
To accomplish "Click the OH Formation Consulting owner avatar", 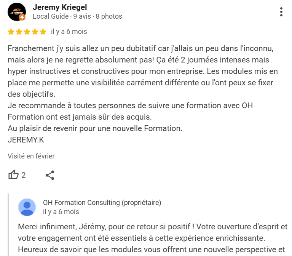I will tap(27, 207).
